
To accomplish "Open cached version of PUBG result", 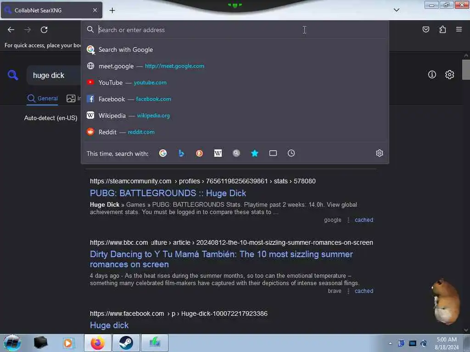I will (364, 220).
